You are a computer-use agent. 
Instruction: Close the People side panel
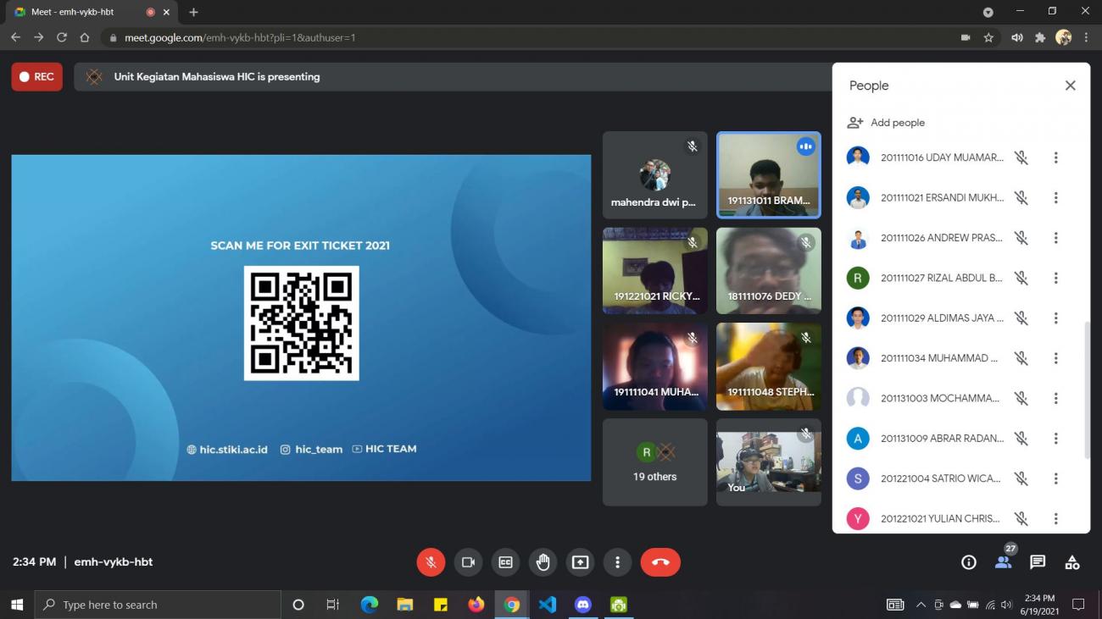point(1070,86)
